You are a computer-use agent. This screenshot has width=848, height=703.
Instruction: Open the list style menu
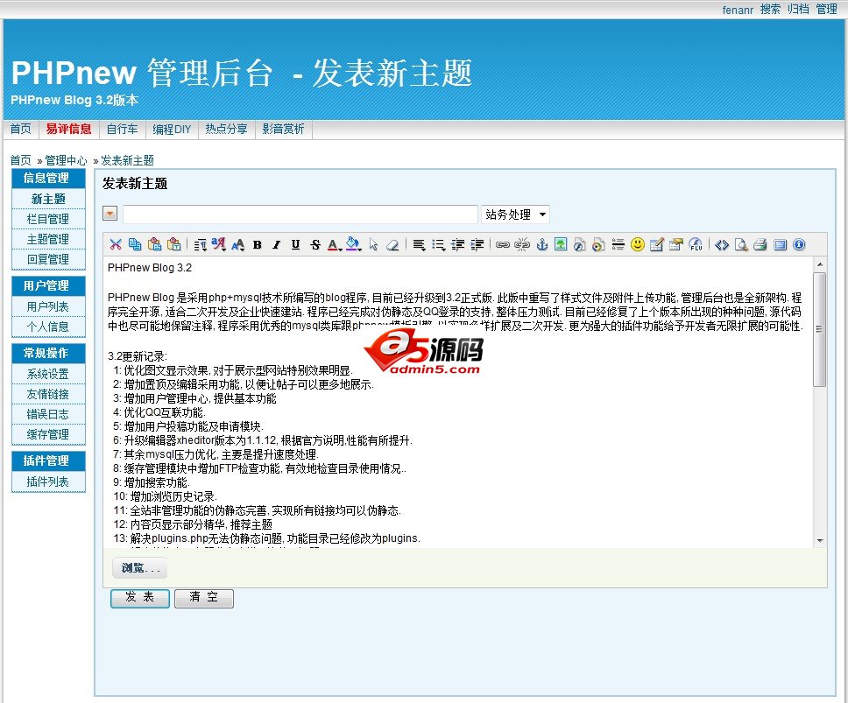point(438,245)
